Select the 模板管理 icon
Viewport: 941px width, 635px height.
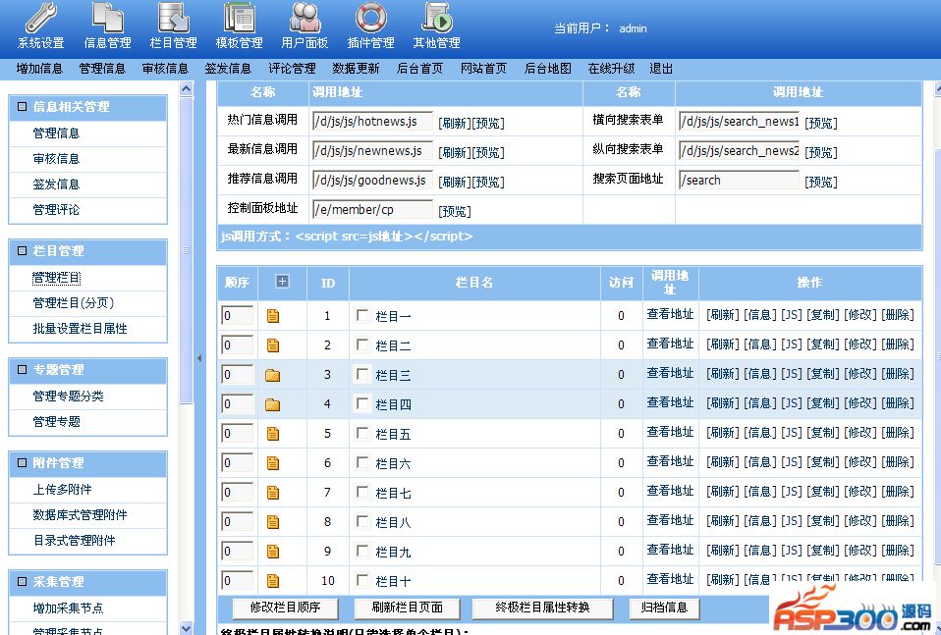(239, 18)
